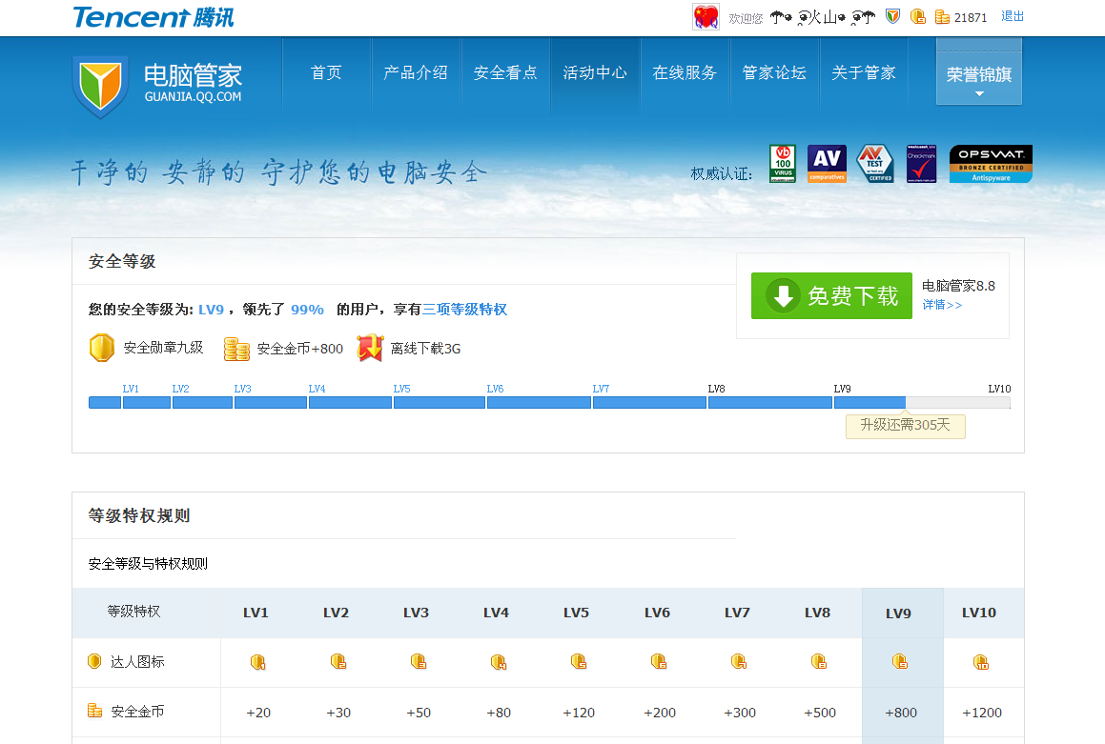Click the +30 cell in the 安全金币 row
Viewport: 1105px width, 744px height.
(x=339, y=713)
